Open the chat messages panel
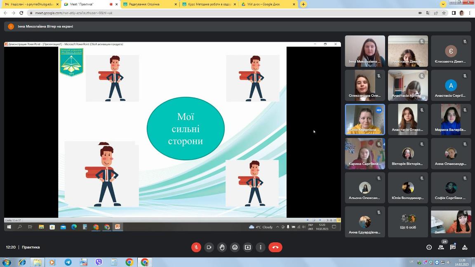 (x=453, y=247)
